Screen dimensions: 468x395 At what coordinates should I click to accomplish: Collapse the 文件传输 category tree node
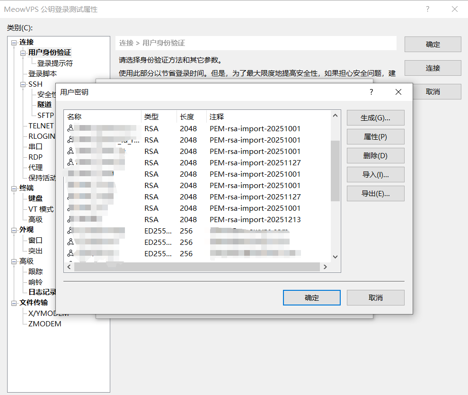(x=14, y=303)
